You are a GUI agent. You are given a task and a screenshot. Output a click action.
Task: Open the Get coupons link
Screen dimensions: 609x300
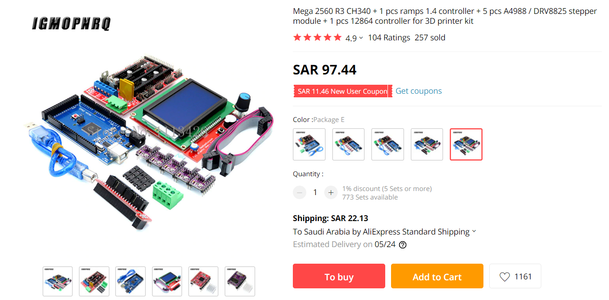418,91
